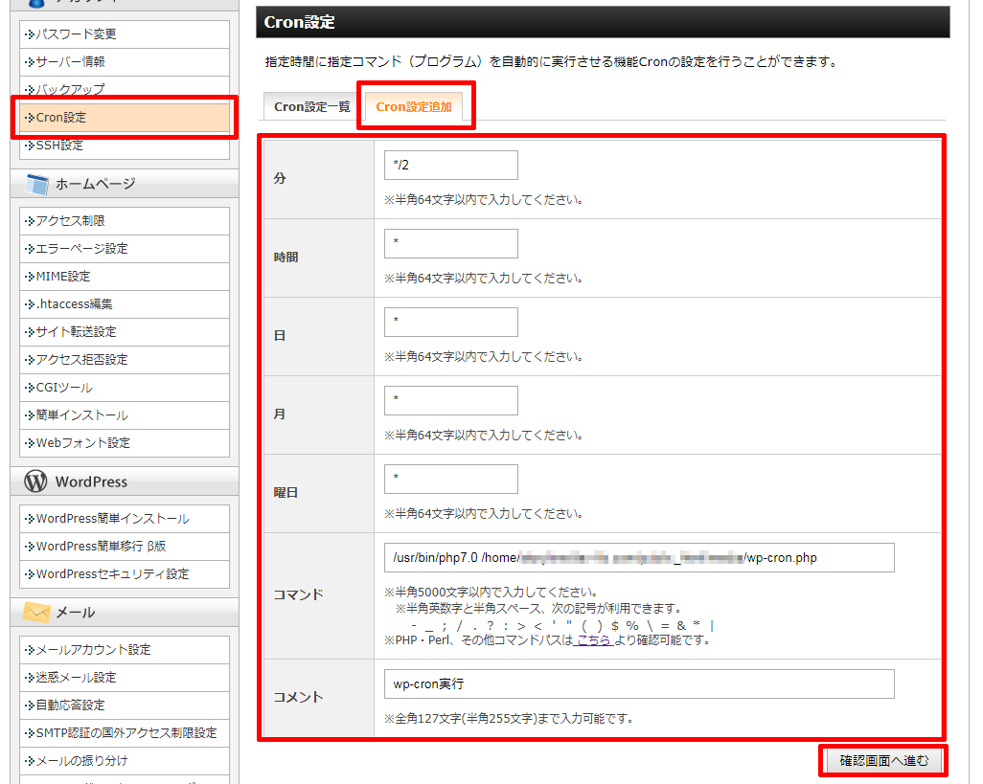Click アクセス制限 in homepage section

[70, 221]
